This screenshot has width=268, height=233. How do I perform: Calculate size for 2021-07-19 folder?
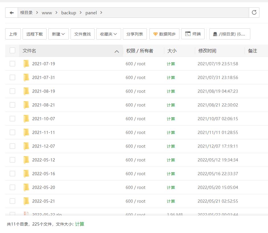point(171,64)
